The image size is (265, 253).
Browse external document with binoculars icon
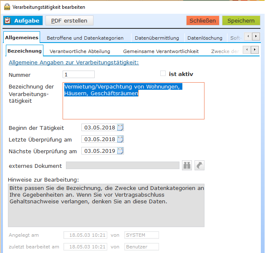click(x=187, y=165)
